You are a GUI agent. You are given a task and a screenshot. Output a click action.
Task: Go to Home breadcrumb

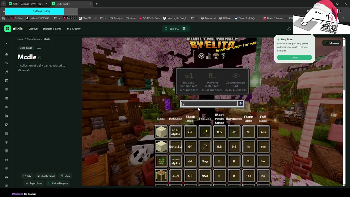[x=21, y=39]
